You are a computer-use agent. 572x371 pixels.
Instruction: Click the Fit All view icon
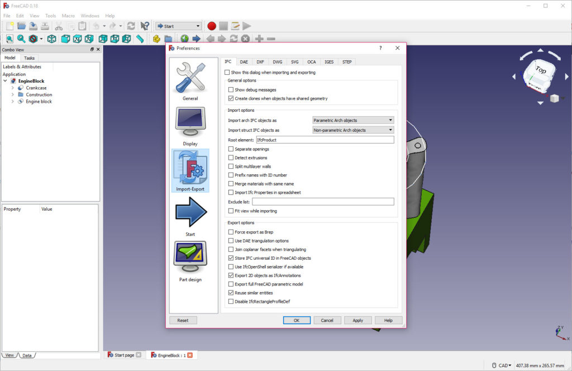9,39
